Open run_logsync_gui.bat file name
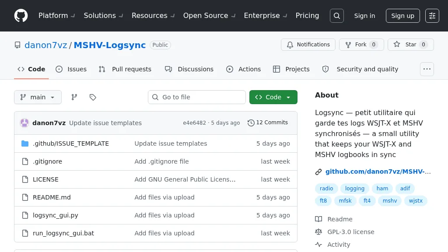This screenshot has width=448, height=252. click(63, 234)
